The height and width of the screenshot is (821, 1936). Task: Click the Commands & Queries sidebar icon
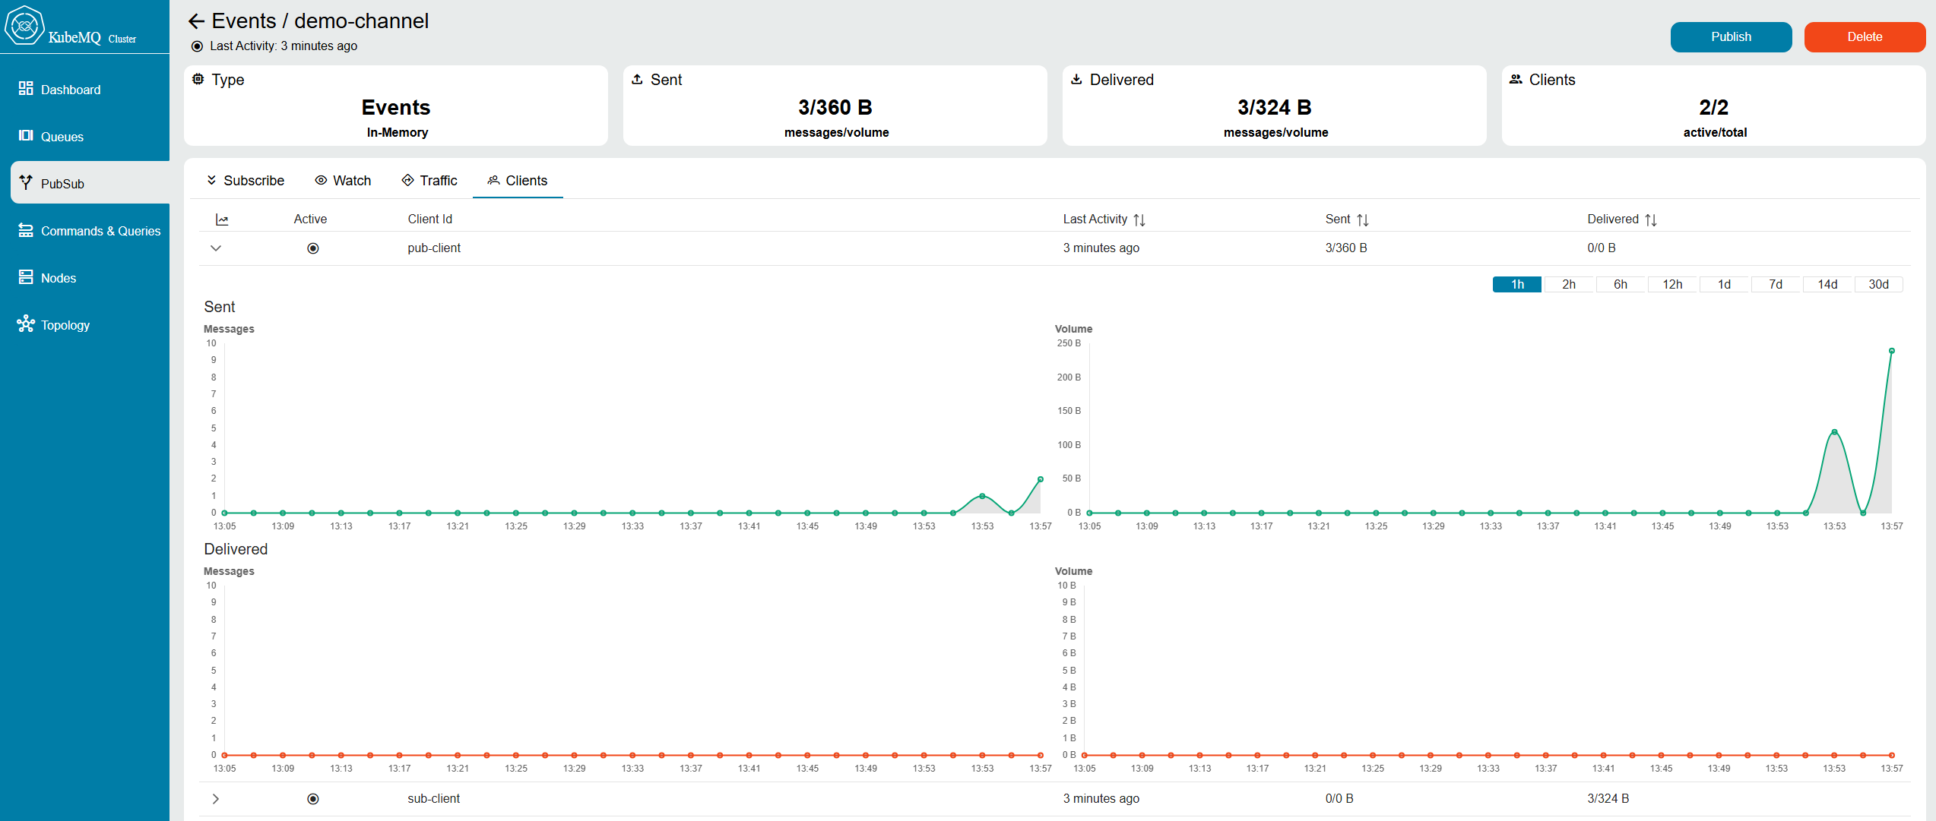click(x=26, y=231)
